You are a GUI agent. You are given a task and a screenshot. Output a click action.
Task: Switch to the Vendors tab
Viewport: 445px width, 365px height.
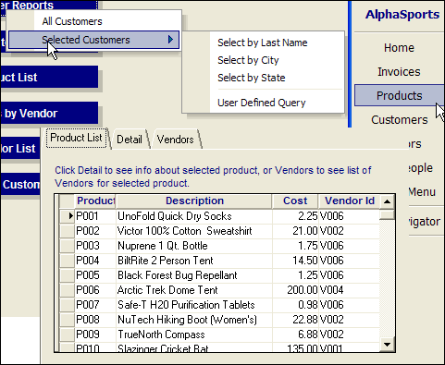click(x=175, y=140)
